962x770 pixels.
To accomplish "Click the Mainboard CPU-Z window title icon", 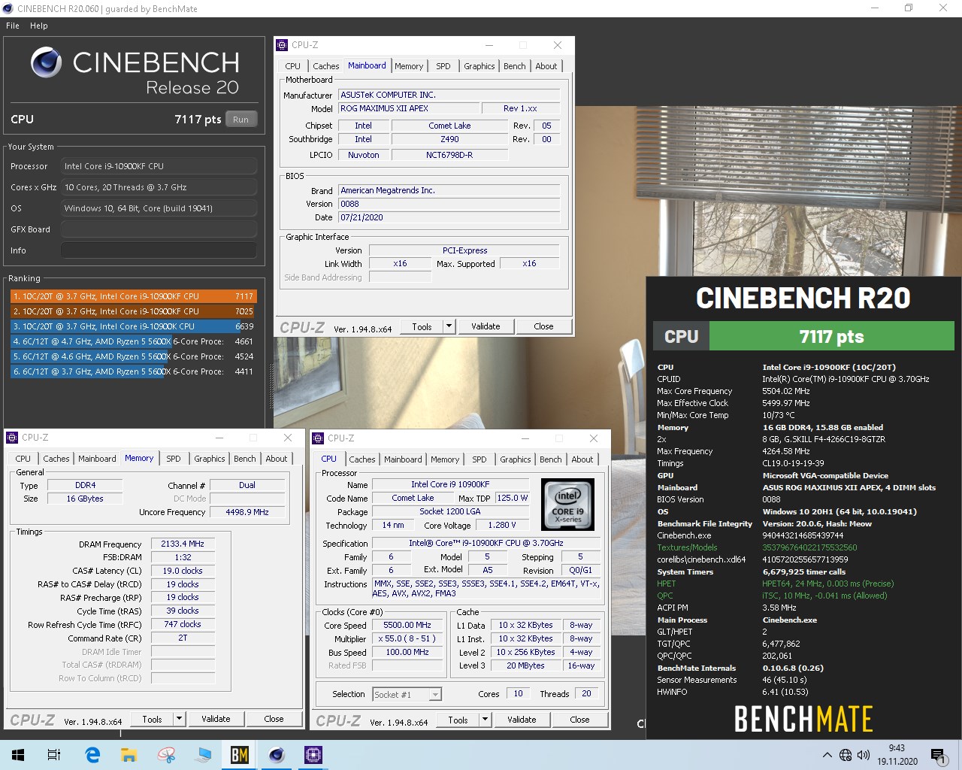I will pos(283,45).
